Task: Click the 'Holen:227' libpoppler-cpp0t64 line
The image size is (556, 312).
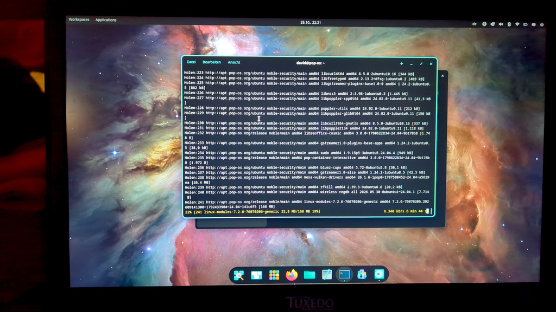Action: [x=307, y=101]
